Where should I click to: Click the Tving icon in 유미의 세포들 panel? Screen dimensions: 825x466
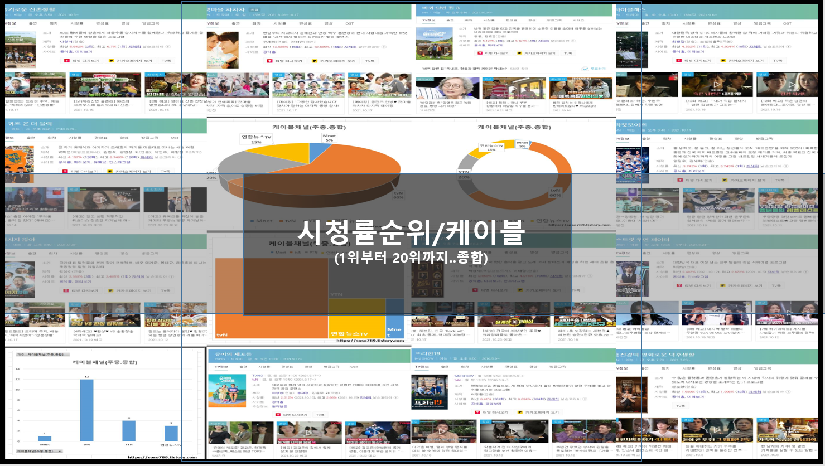point(278,415)
